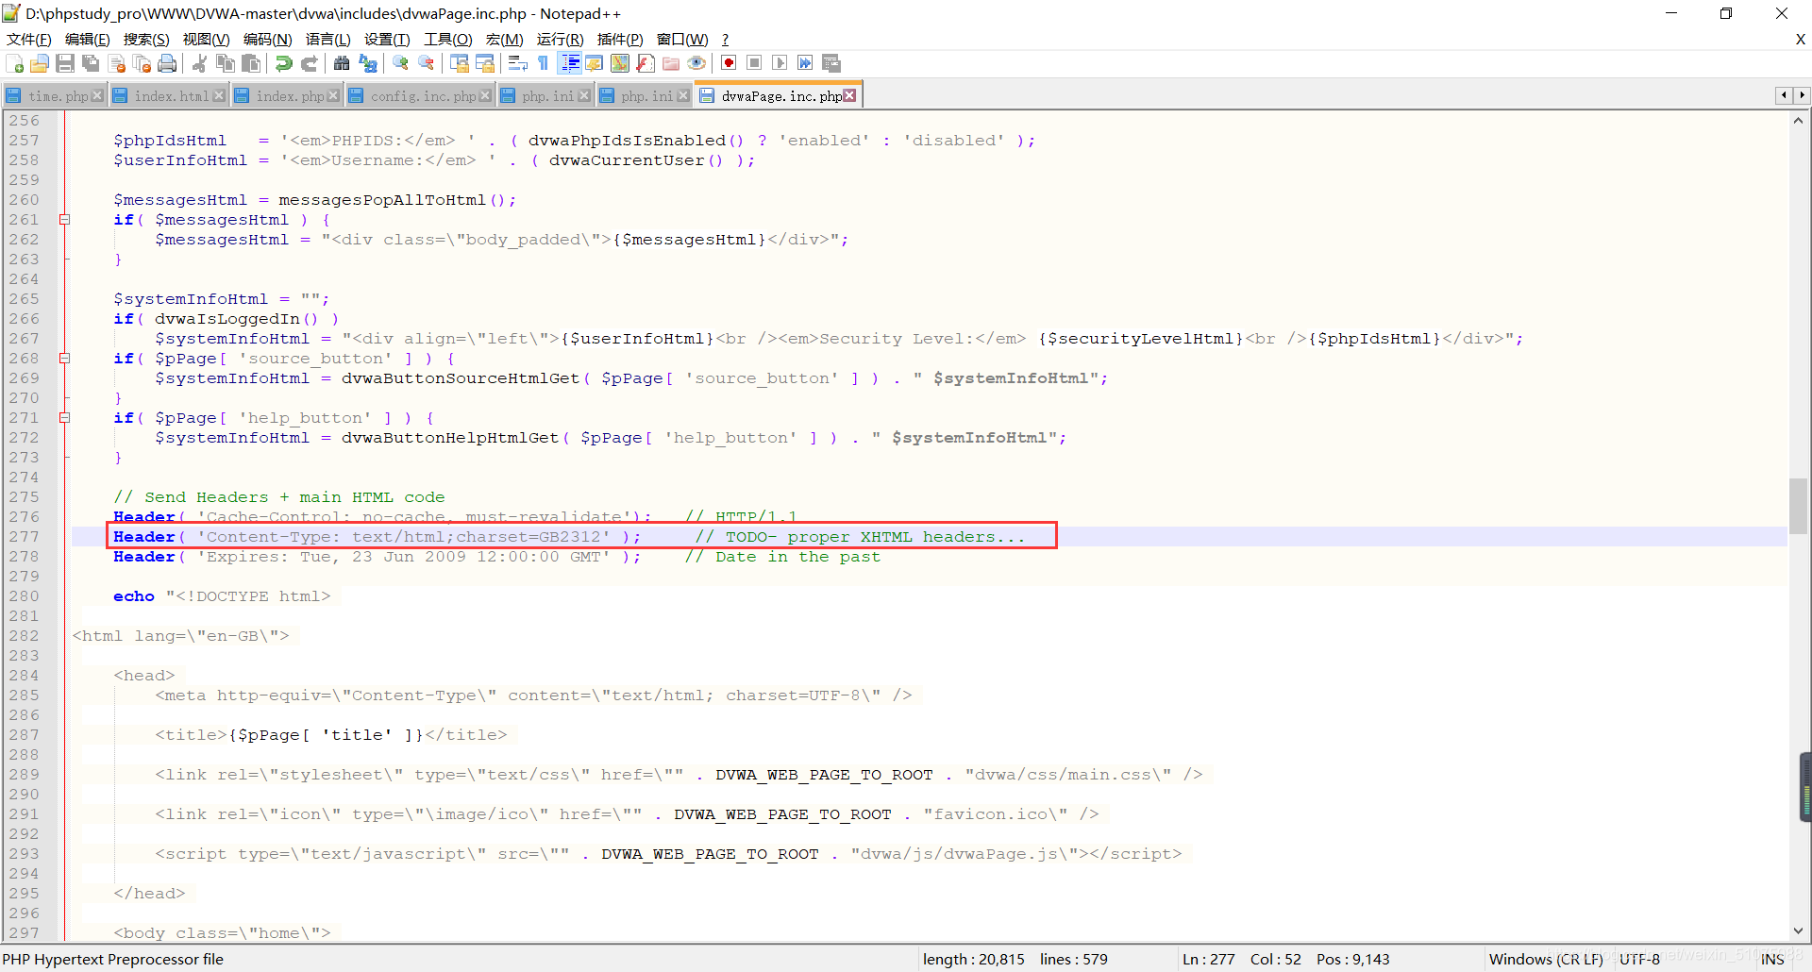Create a new file from toolbar
Image resolution: width=1812 pixels, height=972 pixels.
[x=15, y=63]
